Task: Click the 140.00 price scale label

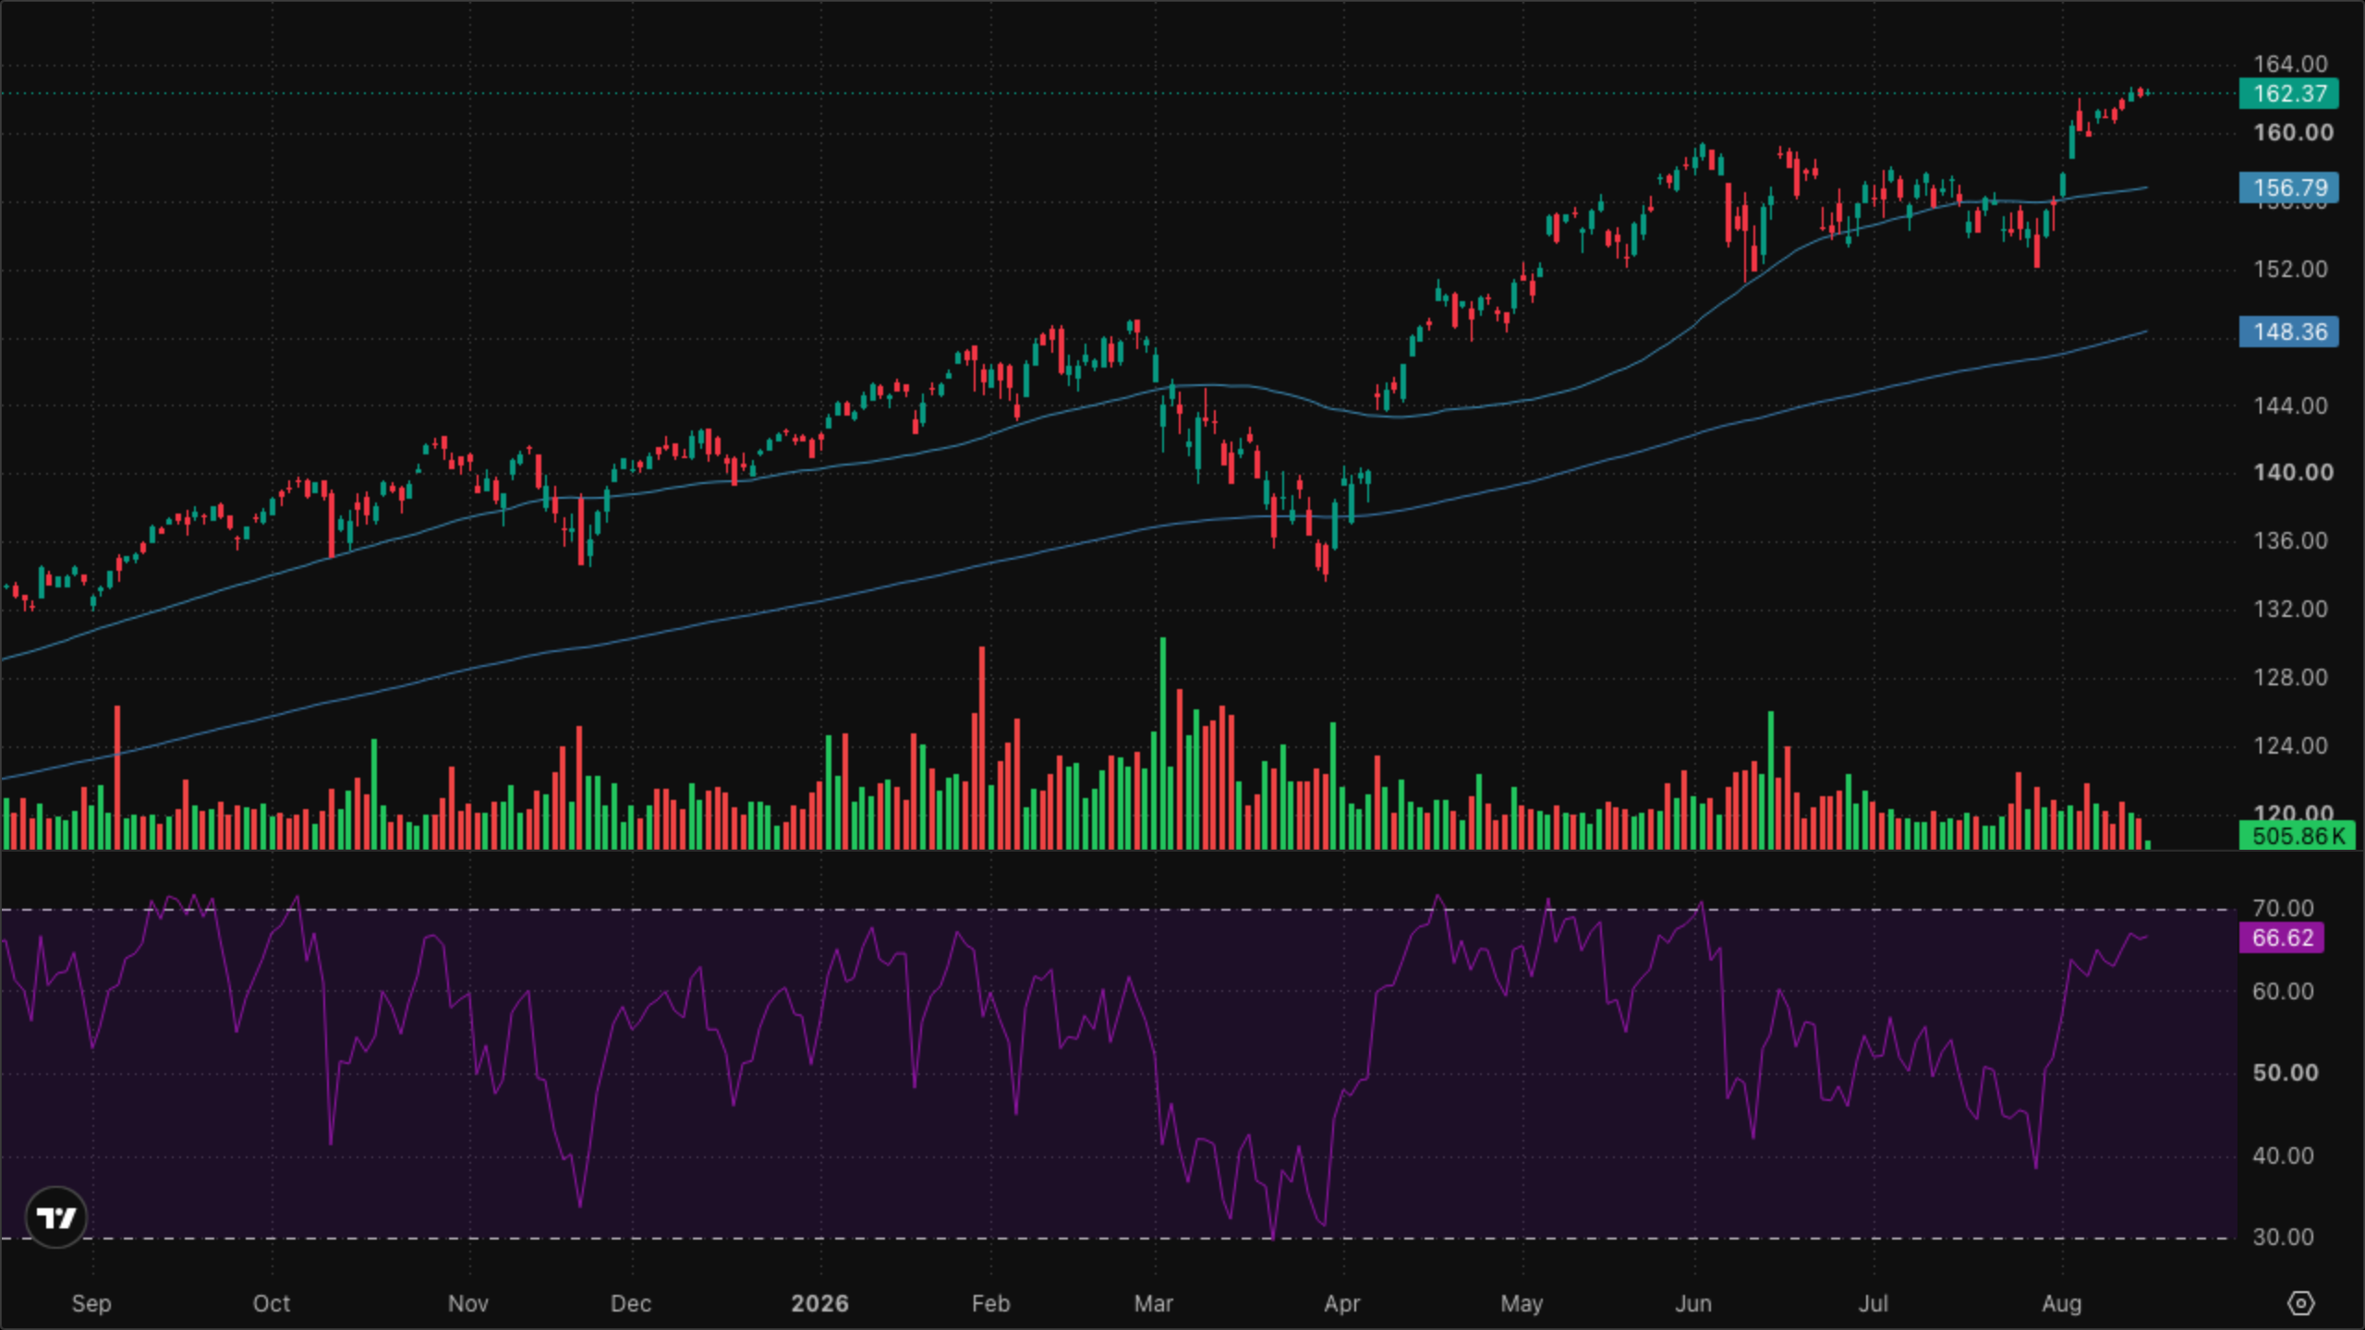Action: coord(2293,472)
